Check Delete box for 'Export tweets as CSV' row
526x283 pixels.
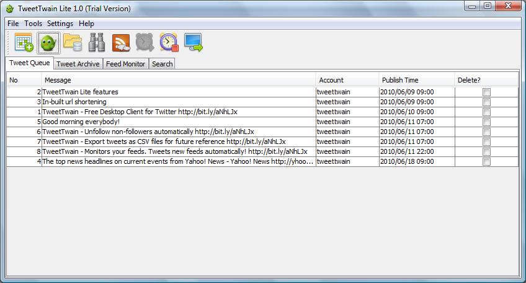click(x=486, y=141)
